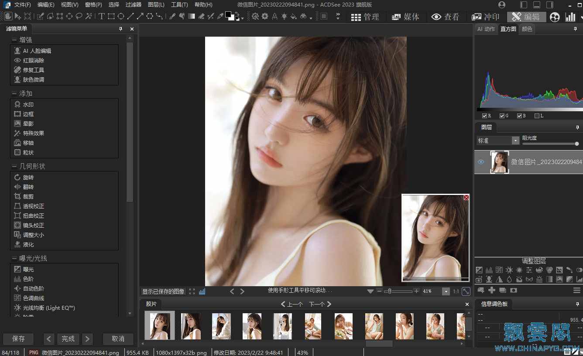
Task: Select the Gradient tool
Action: click(x=191, y=17)
